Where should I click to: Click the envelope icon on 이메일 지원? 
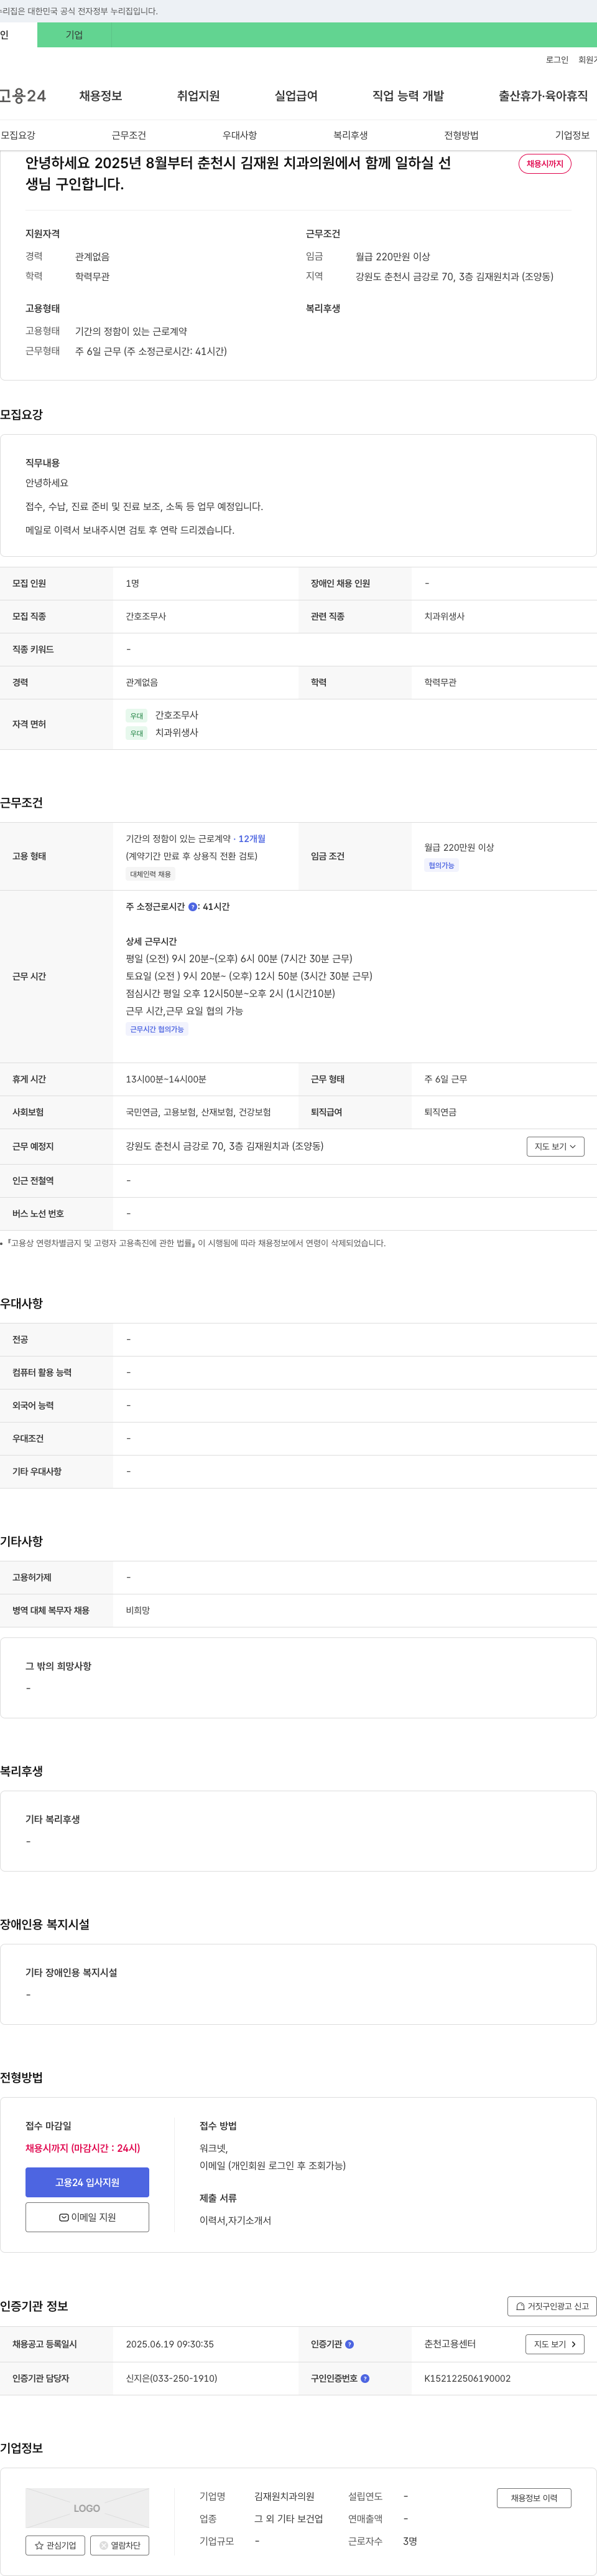[64, 2217]
